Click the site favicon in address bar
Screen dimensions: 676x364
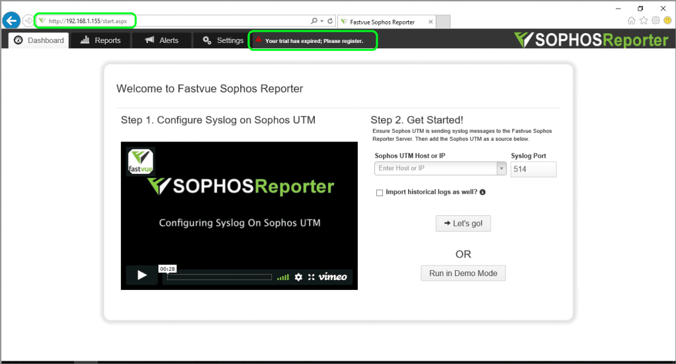pos(42,20)
